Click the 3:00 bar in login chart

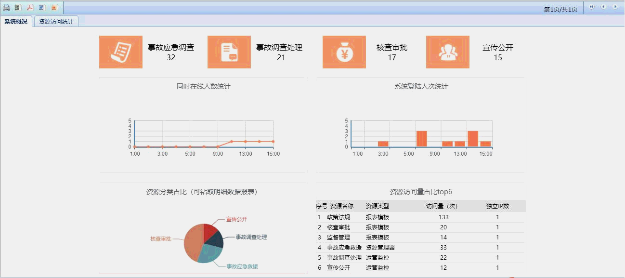[x=383, y=144]
